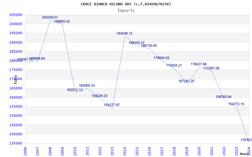The height and width of the screenshot is (157, 252).
Task: Click the data label 202059.51
Action: click(50, 17)
